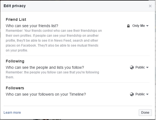The height and width of the screenshot is (120, 156).
Task: Select the Following section heading
Action: 15,61
